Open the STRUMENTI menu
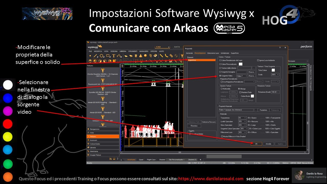Image resolution: width=327 pixels, height=184 pixels. pyautogui.click(x=133, y=51)
